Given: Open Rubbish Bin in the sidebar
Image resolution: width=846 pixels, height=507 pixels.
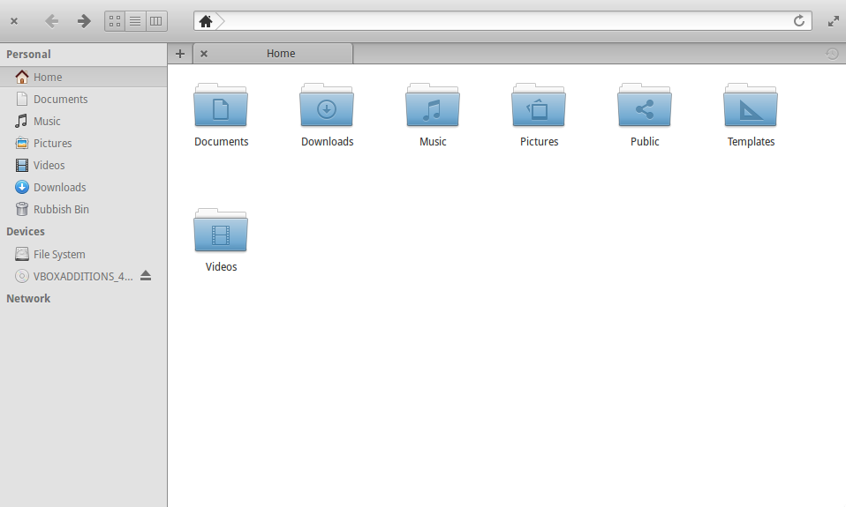Looking at the screenshot, I should (x=84, y=210).
